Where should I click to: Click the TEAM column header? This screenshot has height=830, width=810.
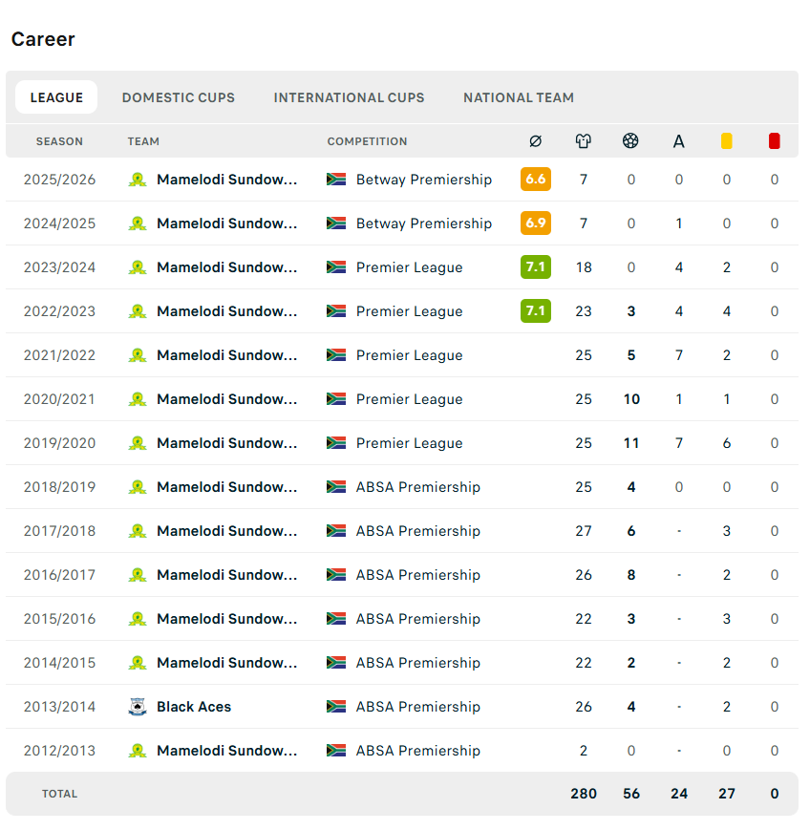(143, 141)
